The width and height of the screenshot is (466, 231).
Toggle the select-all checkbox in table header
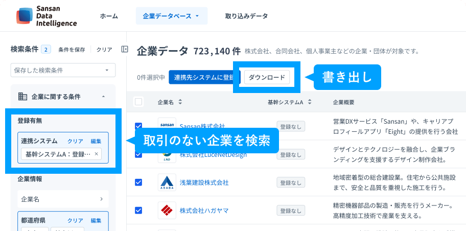pyautogui.click(x=139, y=102)
